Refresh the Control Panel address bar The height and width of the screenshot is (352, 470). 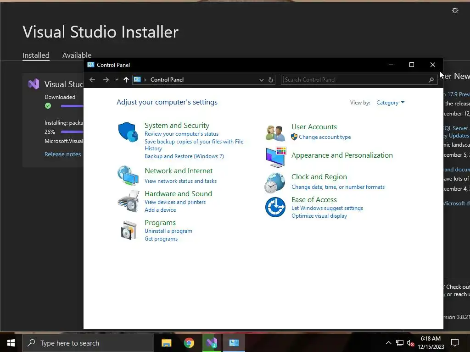271,80
